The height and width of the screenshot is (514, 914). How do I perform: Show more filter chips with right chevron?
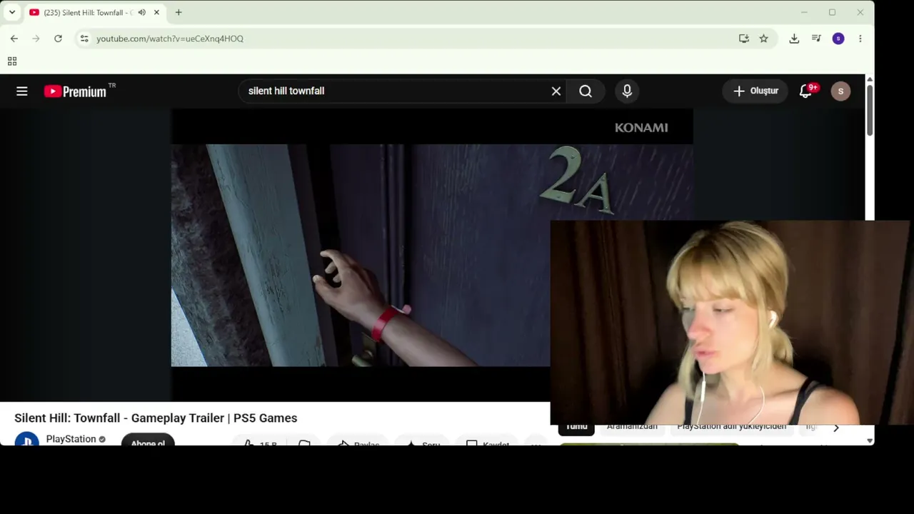click(x=836, y=428)
